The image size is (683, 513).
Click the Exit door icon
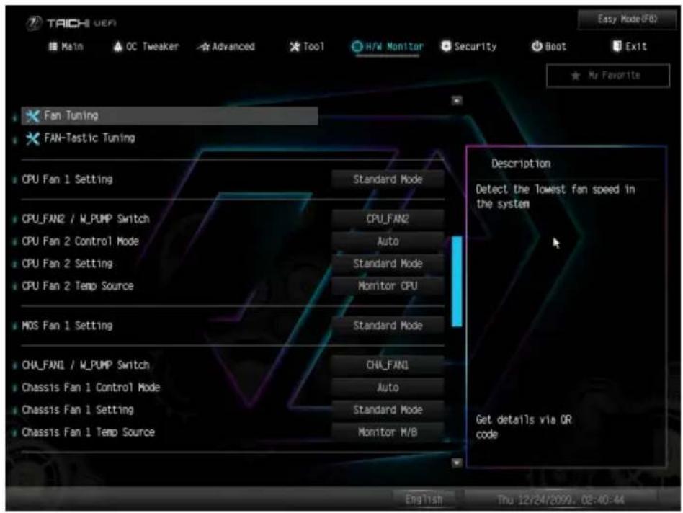617,46
